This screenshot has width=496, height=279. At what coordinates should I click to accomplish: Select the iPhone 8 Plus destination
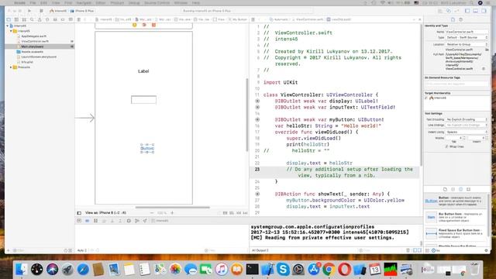pos(82,11)
